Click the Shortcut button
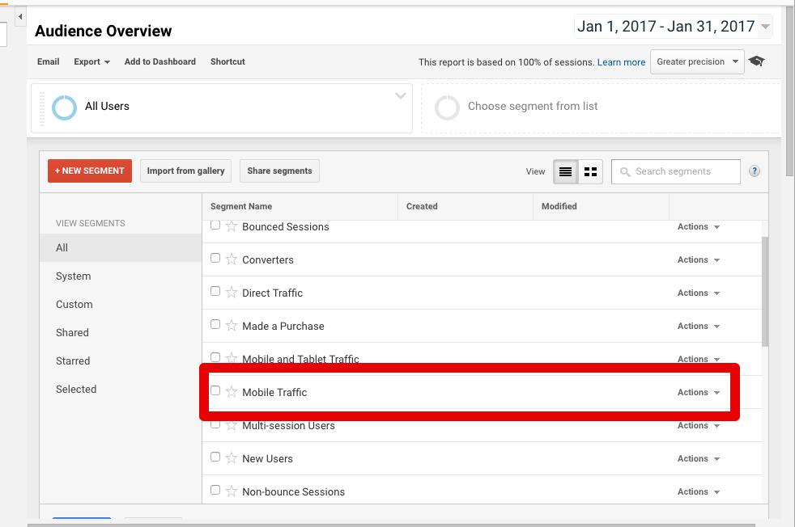Screen dimensions: 795x527 click(x=227, y=61)
